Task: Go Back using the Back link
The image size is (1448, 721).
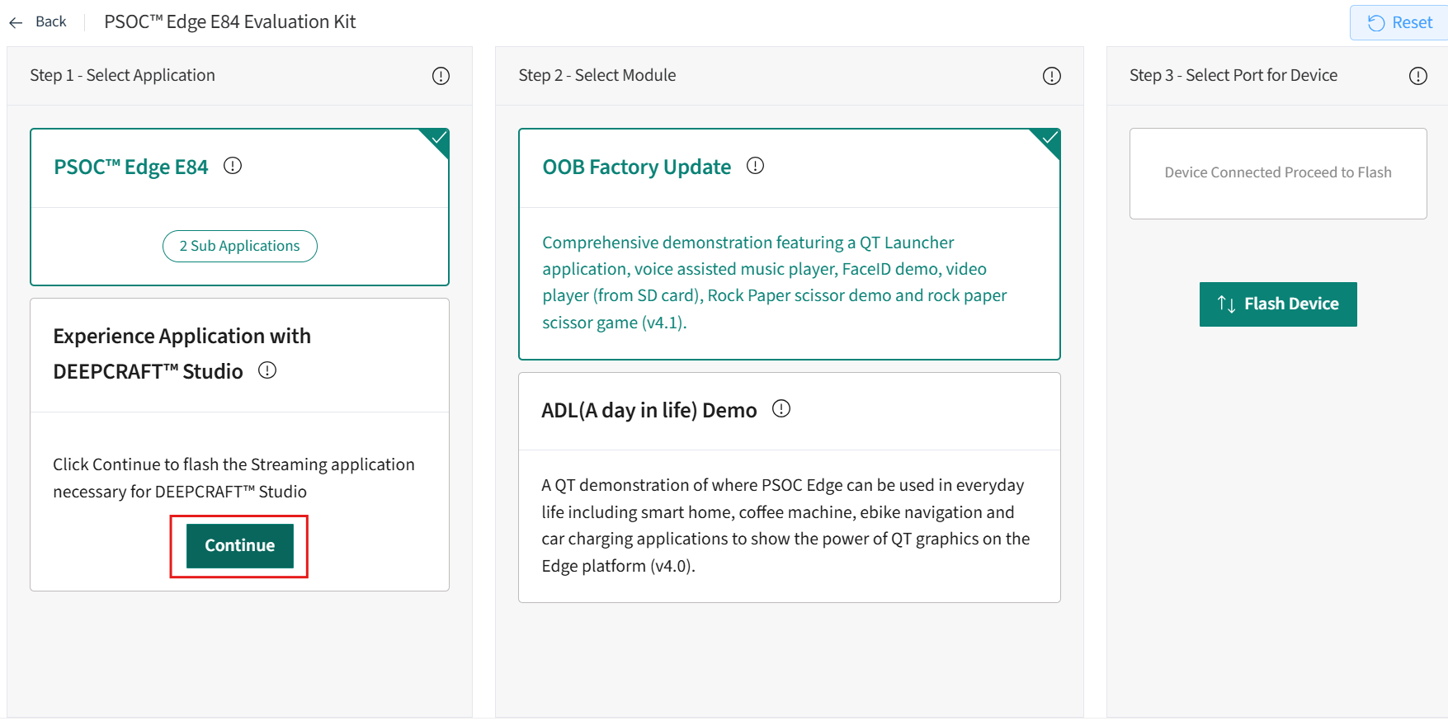Action: tap(50, 22)
